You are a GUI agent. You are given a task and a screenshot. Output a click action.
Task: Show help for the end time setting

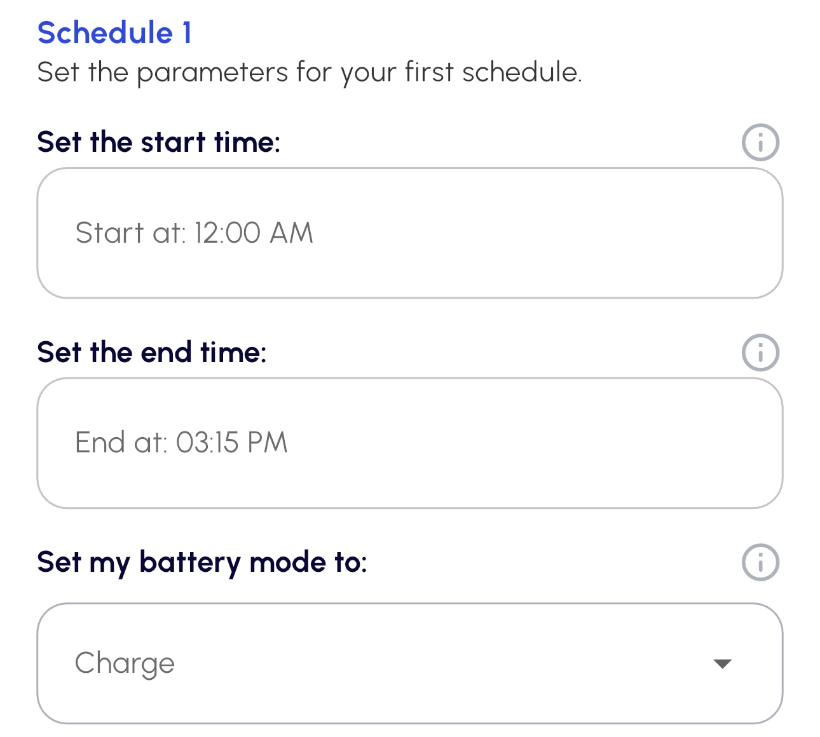760,353
